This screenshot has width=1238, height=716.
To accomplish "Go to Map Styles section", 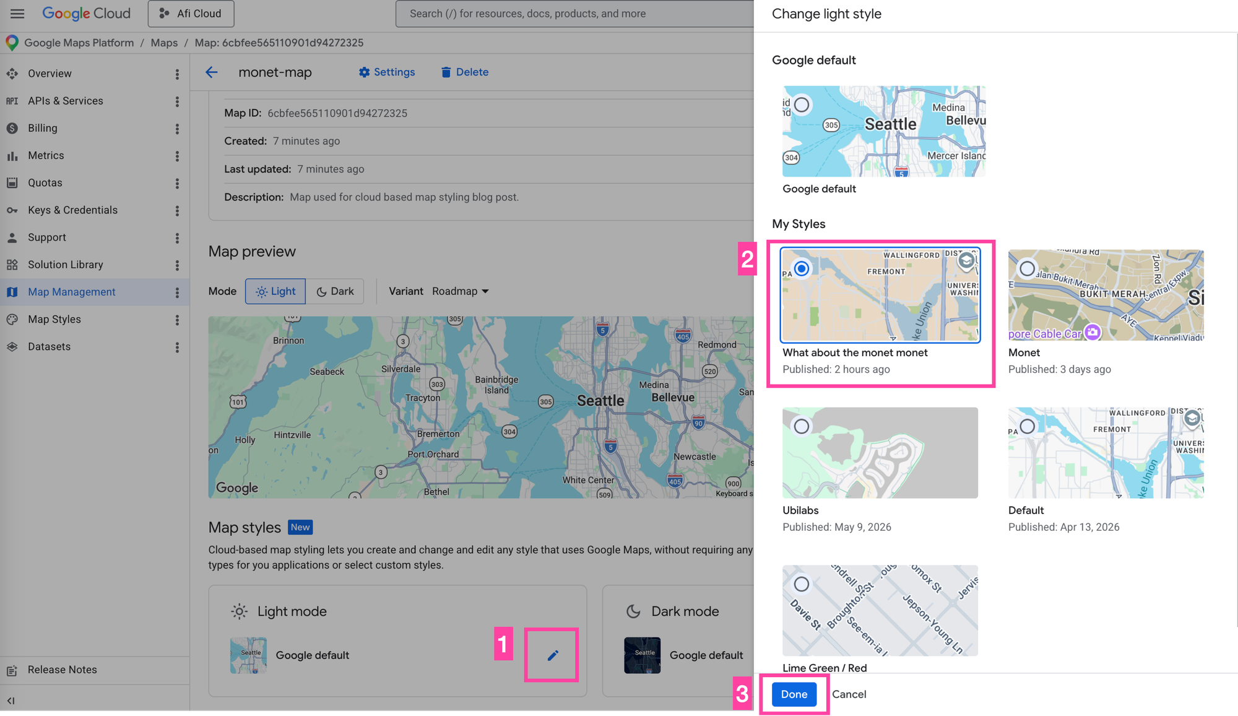I will (54, 319).
